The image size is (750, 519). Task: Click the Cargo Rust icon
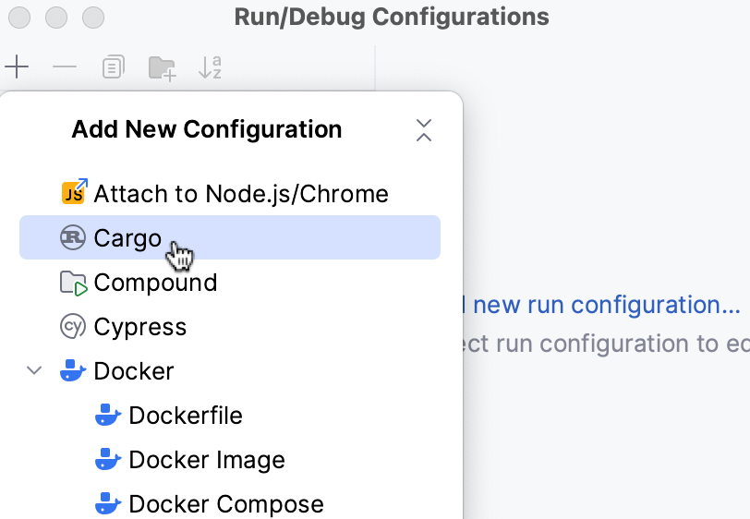[73, 237]
